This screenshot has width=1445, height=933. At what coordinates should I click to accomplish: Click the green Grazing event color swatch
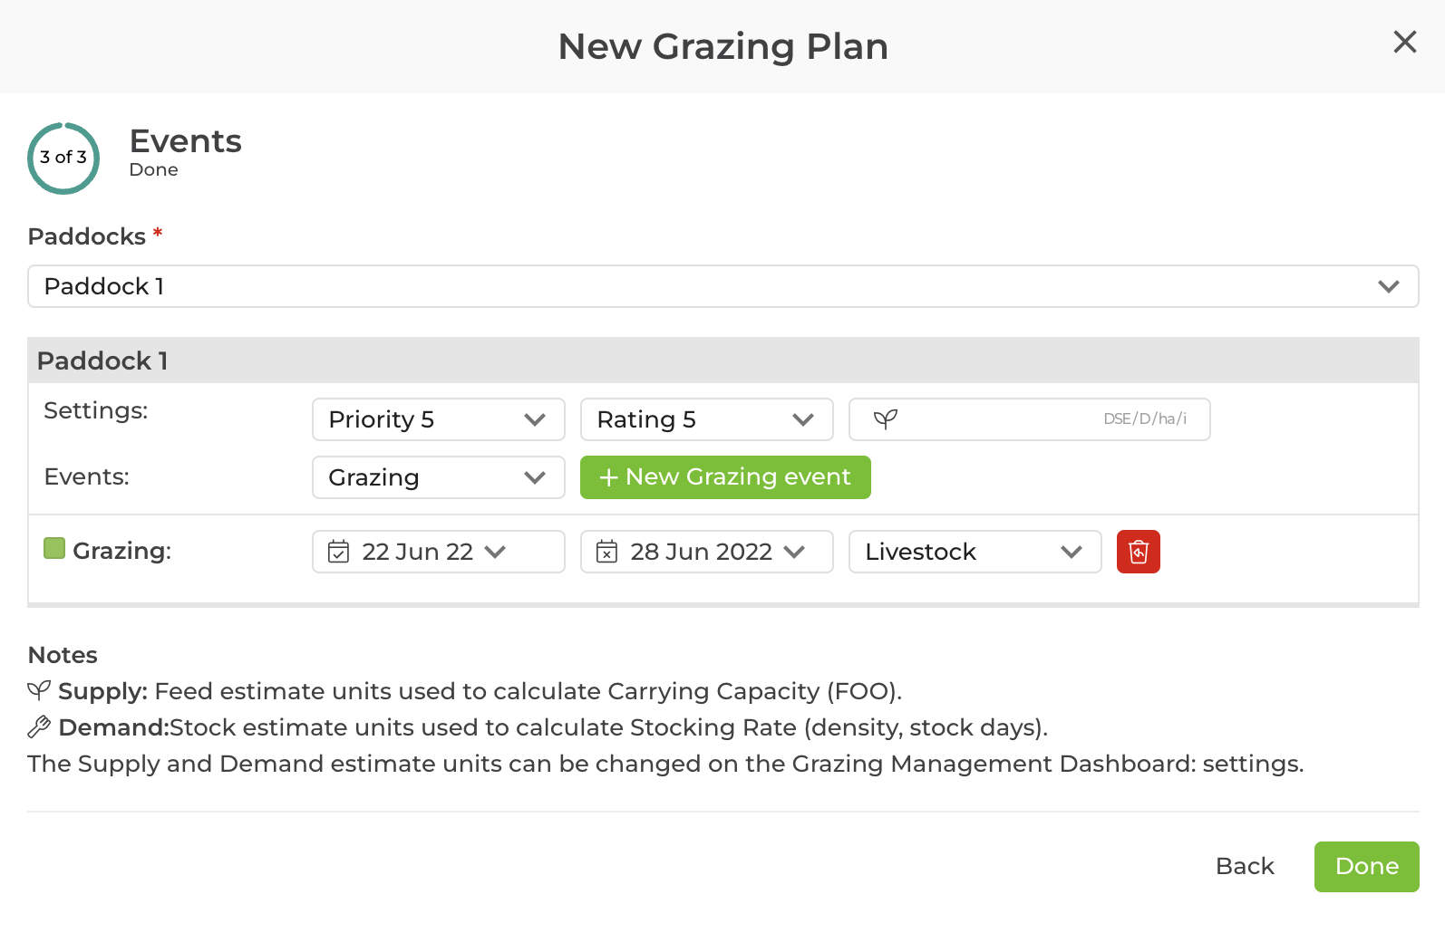53,547
